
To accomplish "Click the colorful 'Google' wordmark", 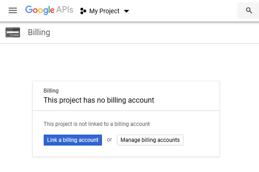I will [x=40, y=10].
